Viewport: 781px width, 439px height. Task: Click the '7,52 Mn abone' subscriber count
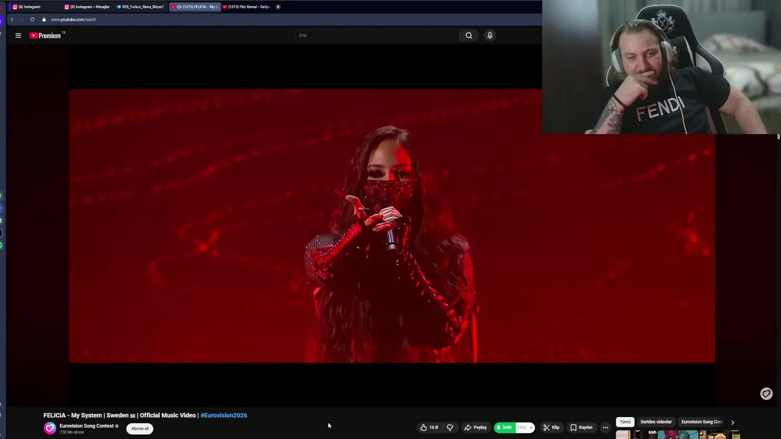71,432
